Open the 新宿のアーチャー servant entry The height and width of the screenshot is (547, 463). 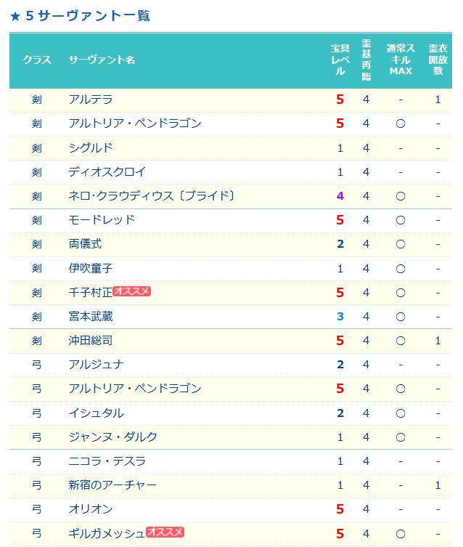[112, 485]
